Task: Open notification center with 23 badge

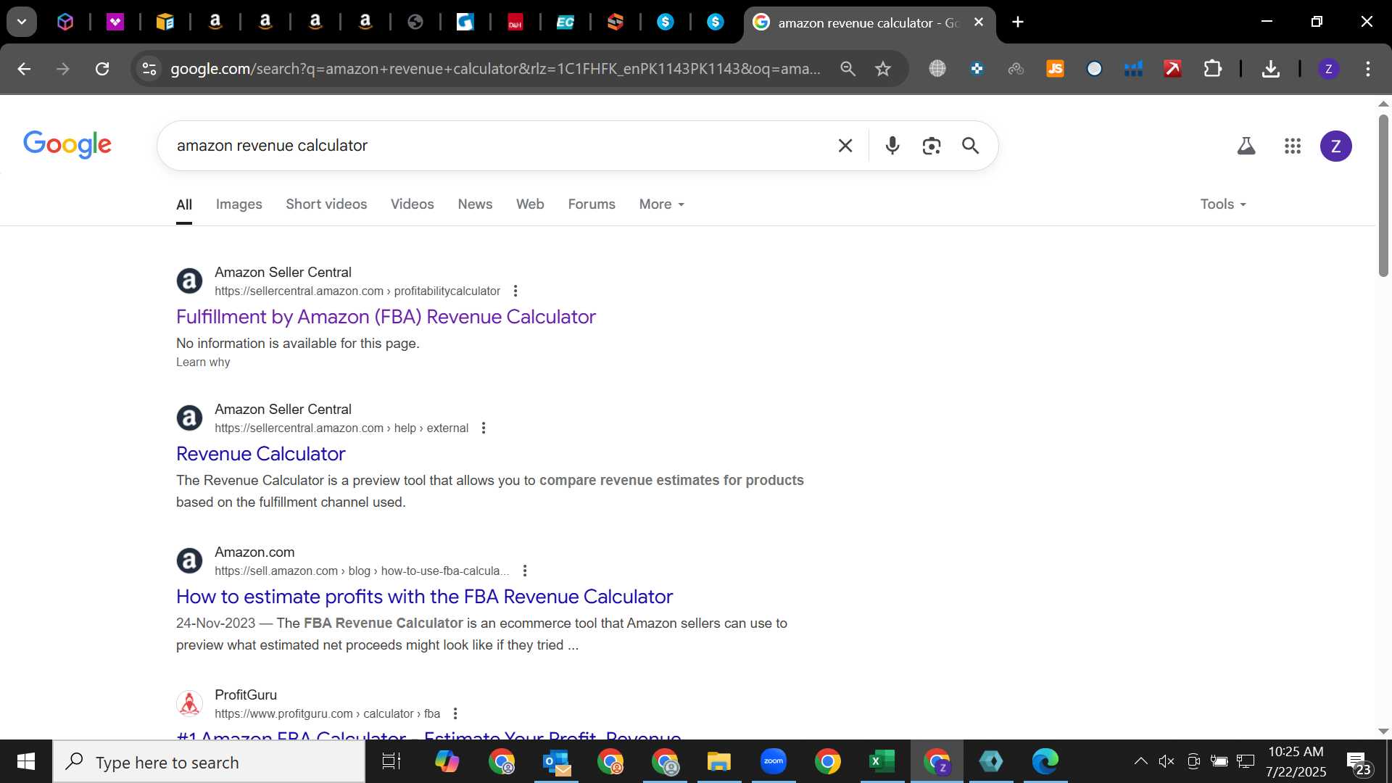Action: tap(1359, 763)
